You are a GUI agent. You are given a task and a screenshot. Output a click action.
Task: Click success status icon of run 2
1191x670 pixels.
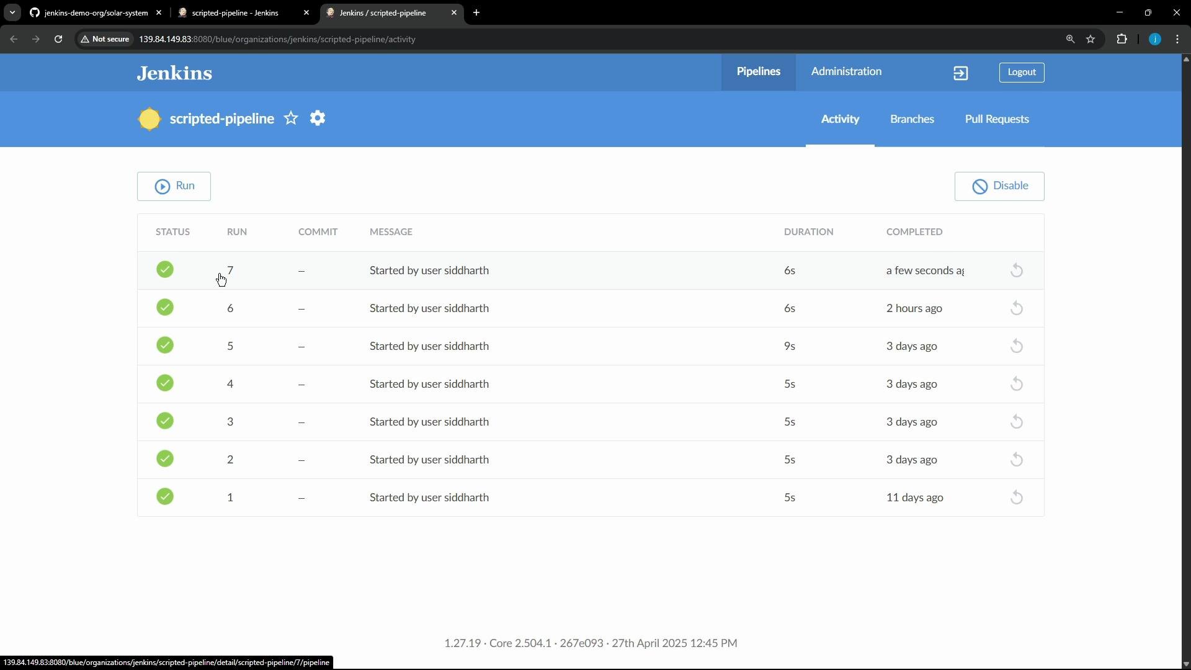pyautogui.click(x=165, y=459)
